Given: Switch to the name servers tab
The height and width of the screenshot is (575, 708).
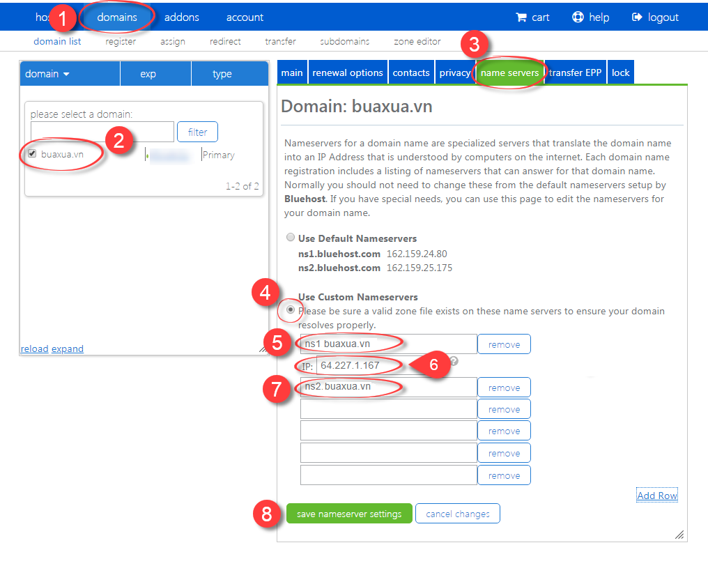Looking at the screenshot, I should tap(510, 72).
